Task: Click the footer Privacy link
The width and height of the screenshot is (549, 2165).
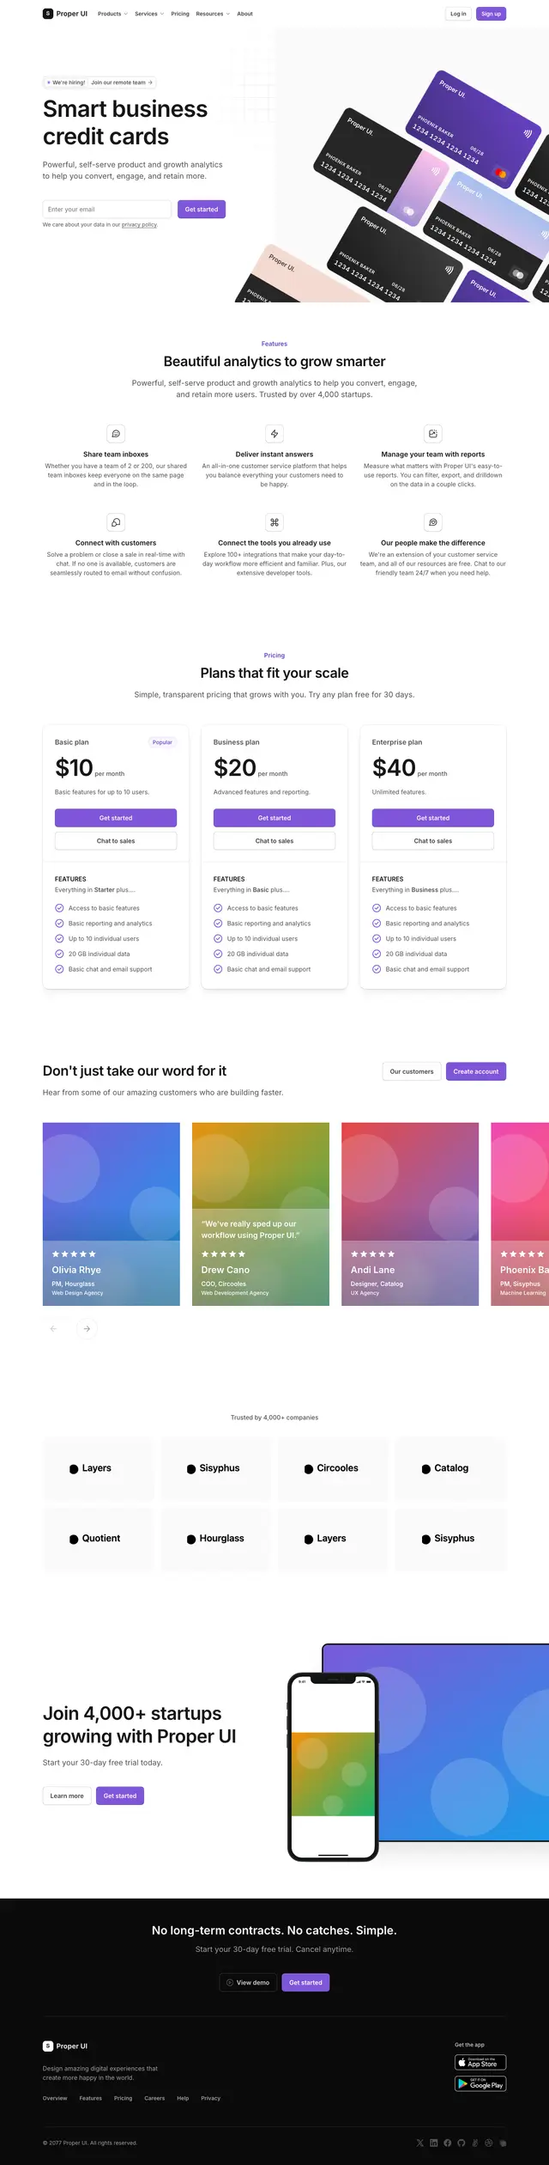Action: point(211,2098)
